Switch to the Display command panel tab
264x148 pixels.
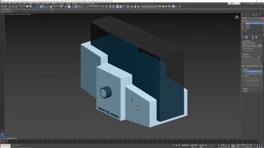[x=256, y=15]
